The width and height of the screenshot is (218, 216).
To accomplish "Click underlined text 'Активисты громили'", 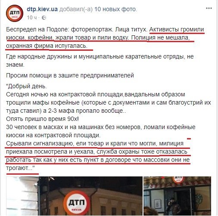I will point(177,30).
